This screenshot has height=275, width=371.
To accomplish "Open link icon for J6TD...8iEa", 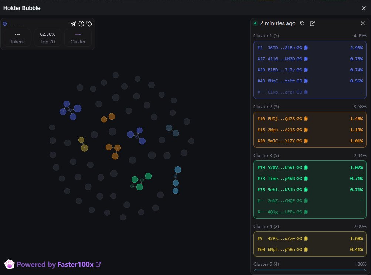I will 299,48.
